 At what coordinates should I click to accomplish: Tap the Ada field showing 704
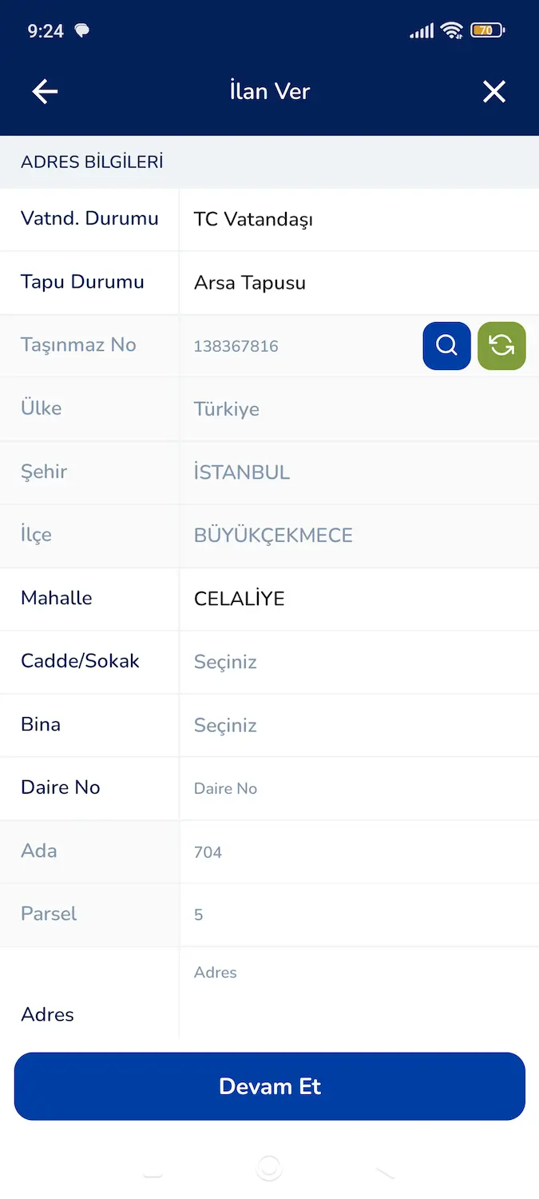coord(359,852)
